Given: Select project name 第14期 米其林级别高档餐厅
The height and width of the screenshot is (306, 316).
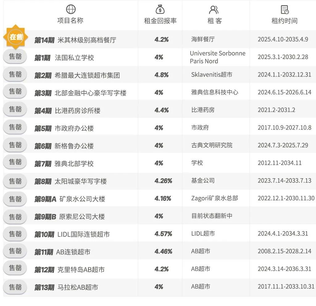Looking at the screenshot, I should (x=75, y=40).
